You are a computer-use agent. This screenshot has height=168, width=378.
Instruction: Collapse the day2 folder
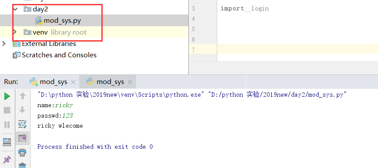point(16,10)
